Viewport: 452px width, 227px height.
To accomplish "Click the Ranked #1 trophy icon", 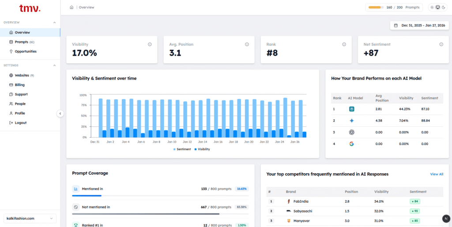I will [76, 225].
